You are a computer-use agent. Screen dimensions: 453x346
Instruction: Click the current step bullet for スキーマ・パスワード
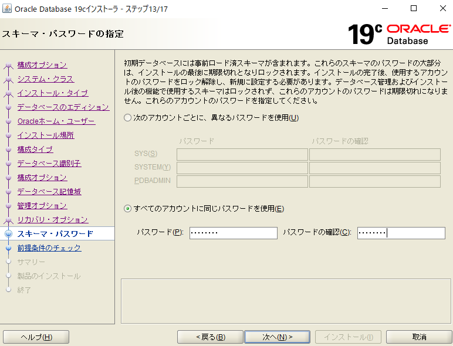pyautogui.click(x=8, y=233)
